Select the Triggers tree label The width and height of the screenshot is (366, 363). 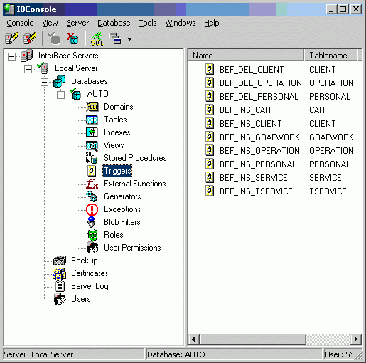pos(117,171)
